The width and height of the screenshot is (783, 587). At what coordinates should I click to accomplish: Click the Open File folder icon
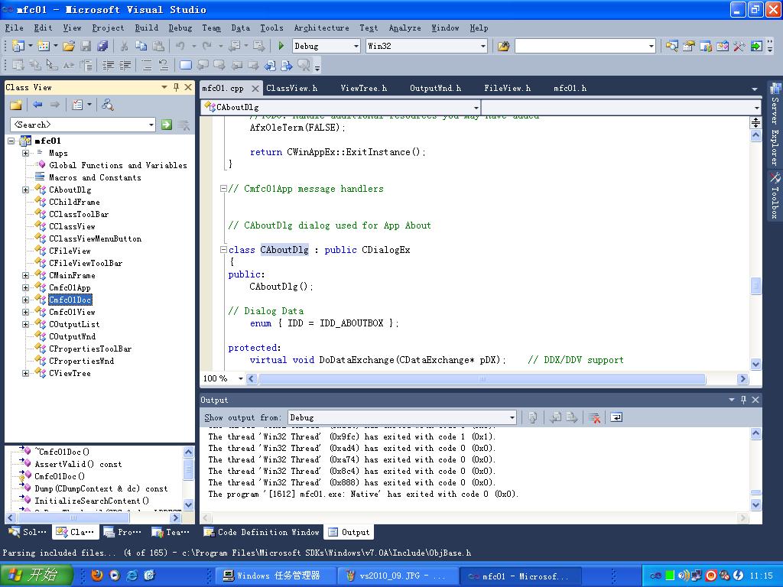(x=69, y=46)
